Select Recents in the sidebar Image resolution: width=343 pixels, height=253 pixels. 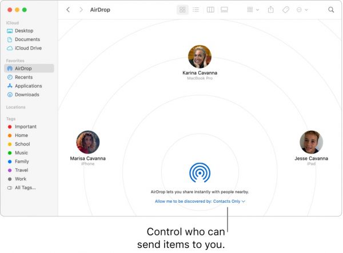(x=23, y=77)
